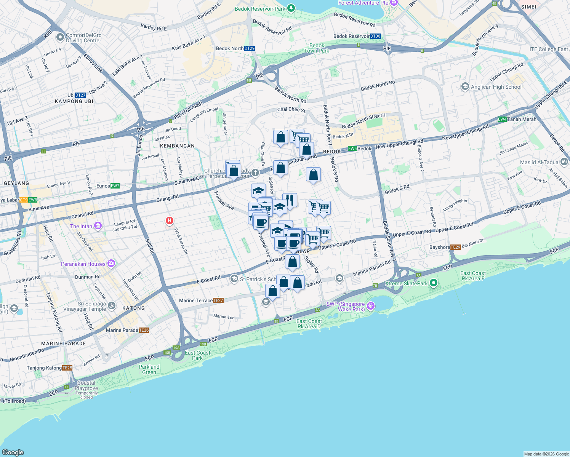Click the Church of Perpetual Succour cross icon
Viewport: 570px width, 457px height.
[255, 173]
